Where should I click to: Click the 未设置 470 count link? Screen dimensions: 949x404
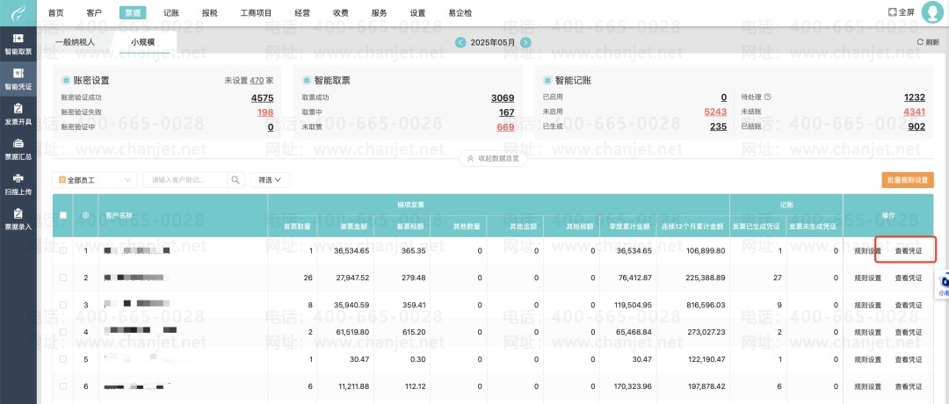[x=257, y=80]
